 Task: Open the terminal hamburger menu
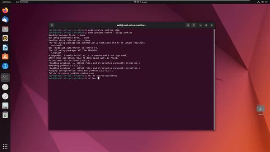(194, 25)
